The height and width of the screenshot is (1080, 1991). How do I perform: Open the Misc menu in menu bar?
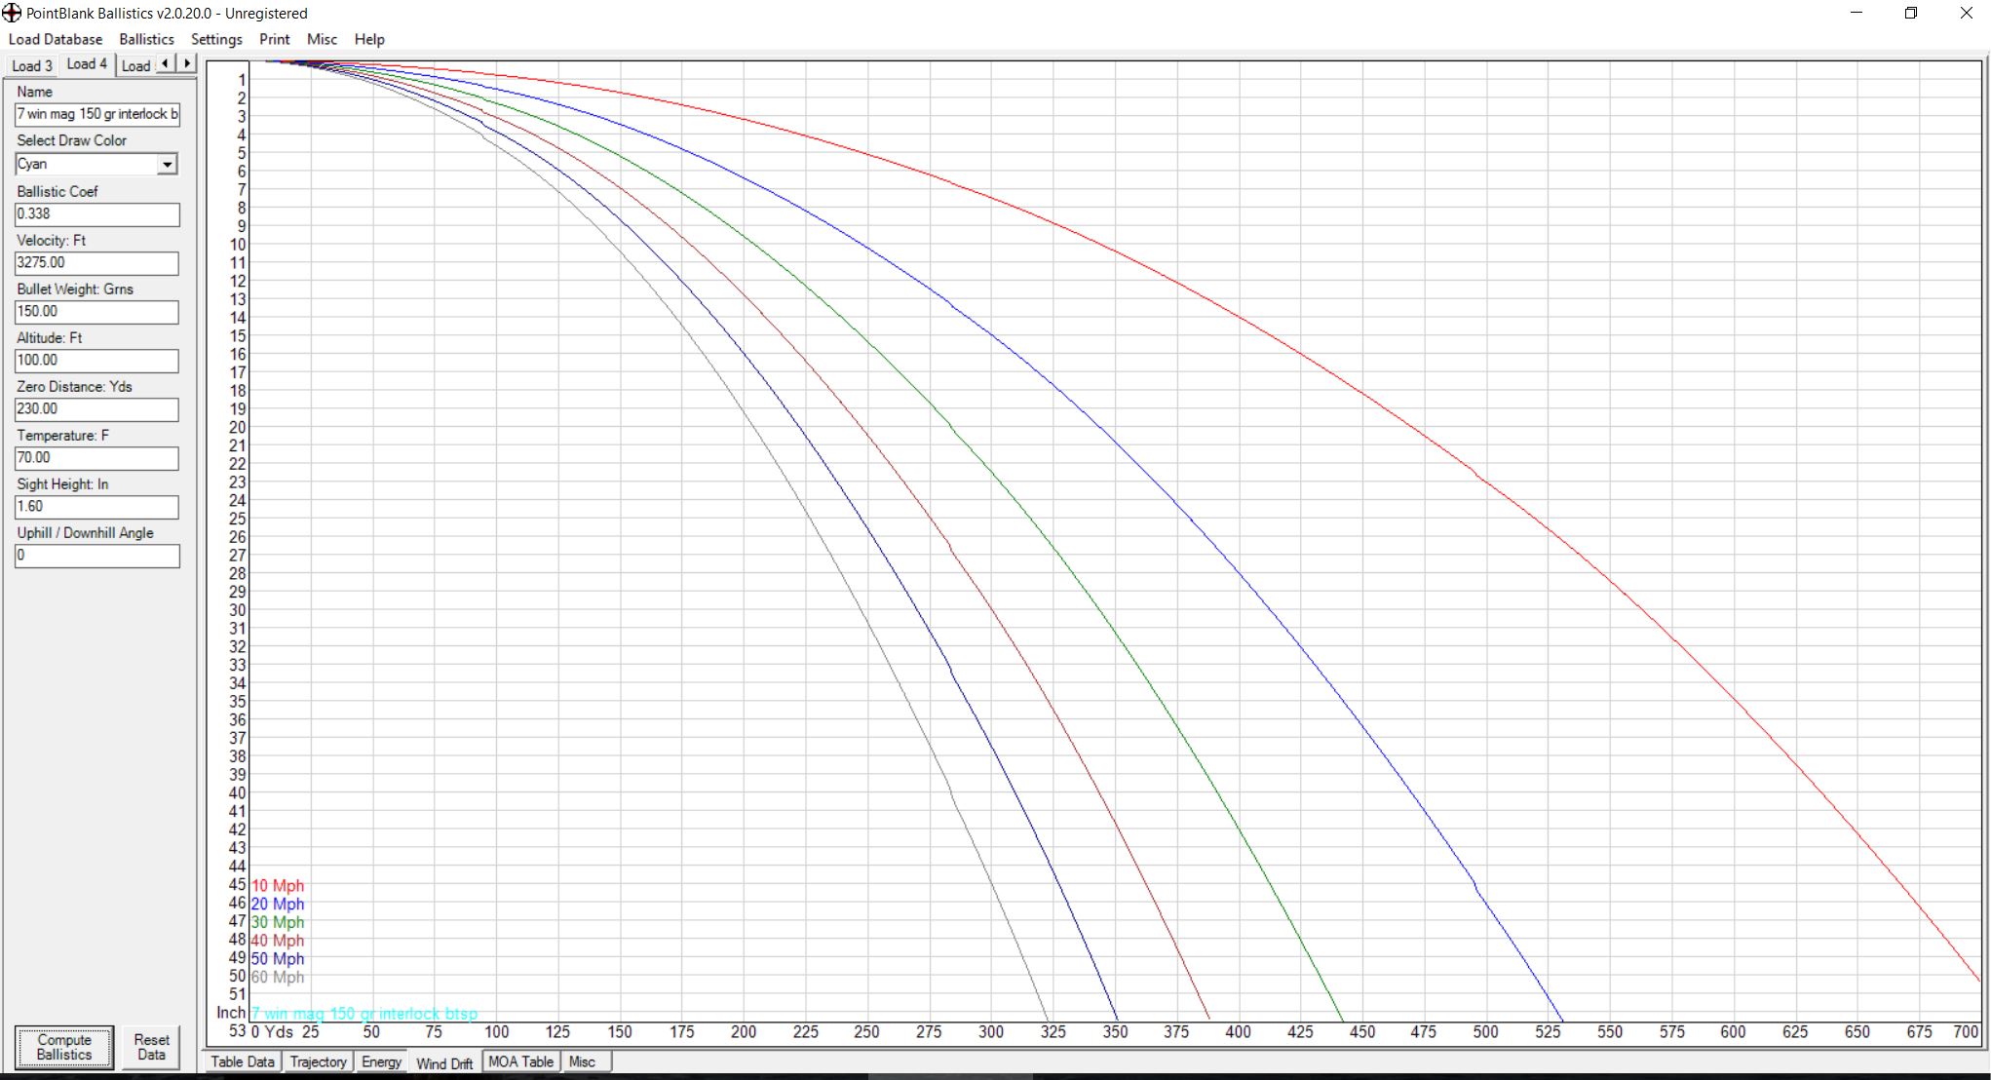point(322,39)
